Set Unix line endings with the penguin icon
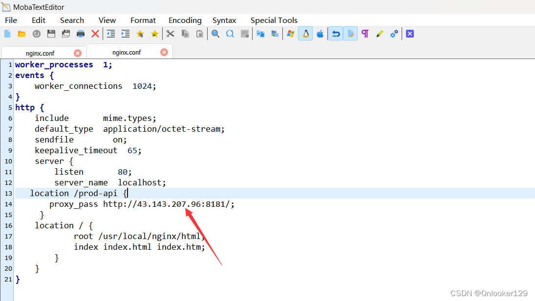The height and width of the screenshot is (301, 535). click(305, 34)
